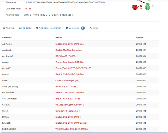Open the Analysis tab
The height and width of the screenshot is (133, 168).
[9, 28]
